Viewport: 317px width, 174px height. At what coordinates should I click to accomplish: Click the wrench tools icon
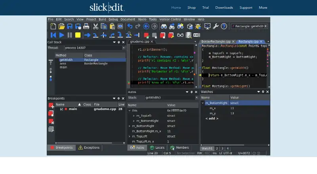(216, 26)
